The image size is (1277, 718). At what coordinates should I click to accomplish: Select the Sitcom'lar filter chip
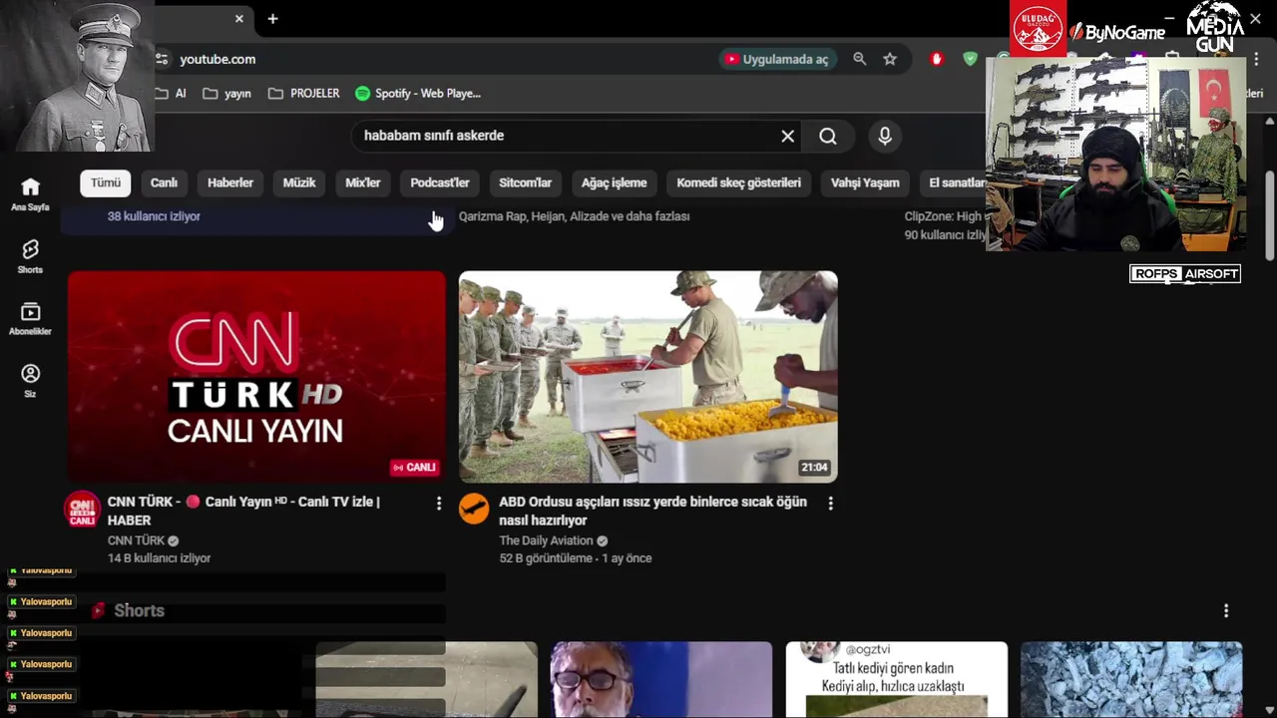pos(526,182)
